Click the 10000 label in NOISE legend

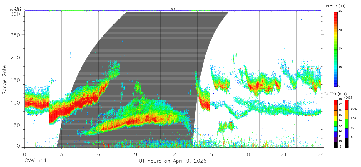pos(353,109)
